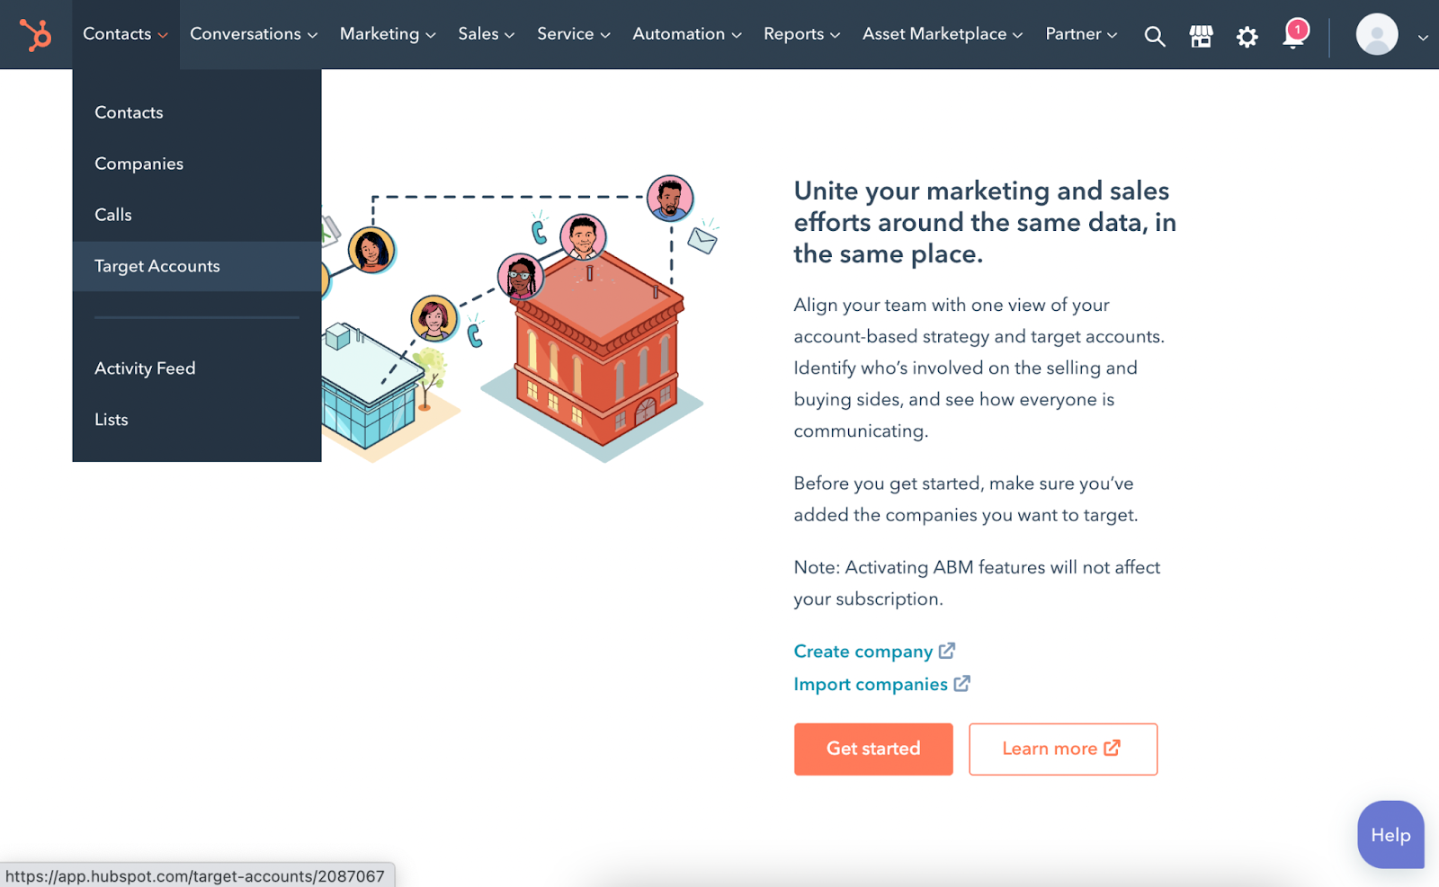Select Companies in the dropdown menu

click(x=197, y=164)
